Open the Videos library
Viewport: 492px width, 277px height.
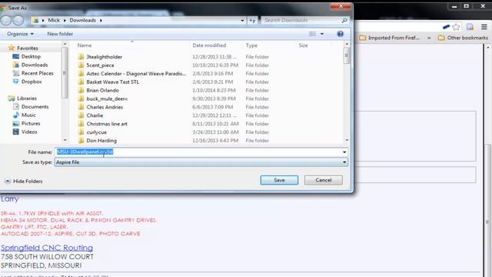(x=29, y=132)
